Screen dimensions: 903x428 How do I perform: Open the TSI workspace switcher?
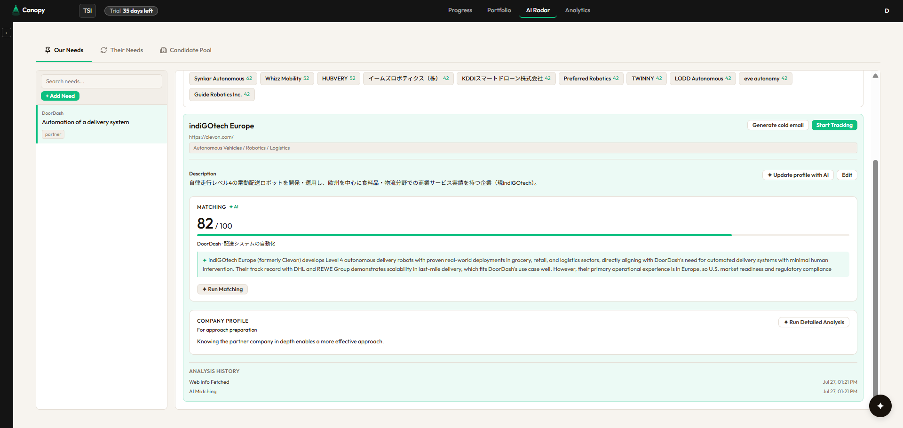(87, 10)
